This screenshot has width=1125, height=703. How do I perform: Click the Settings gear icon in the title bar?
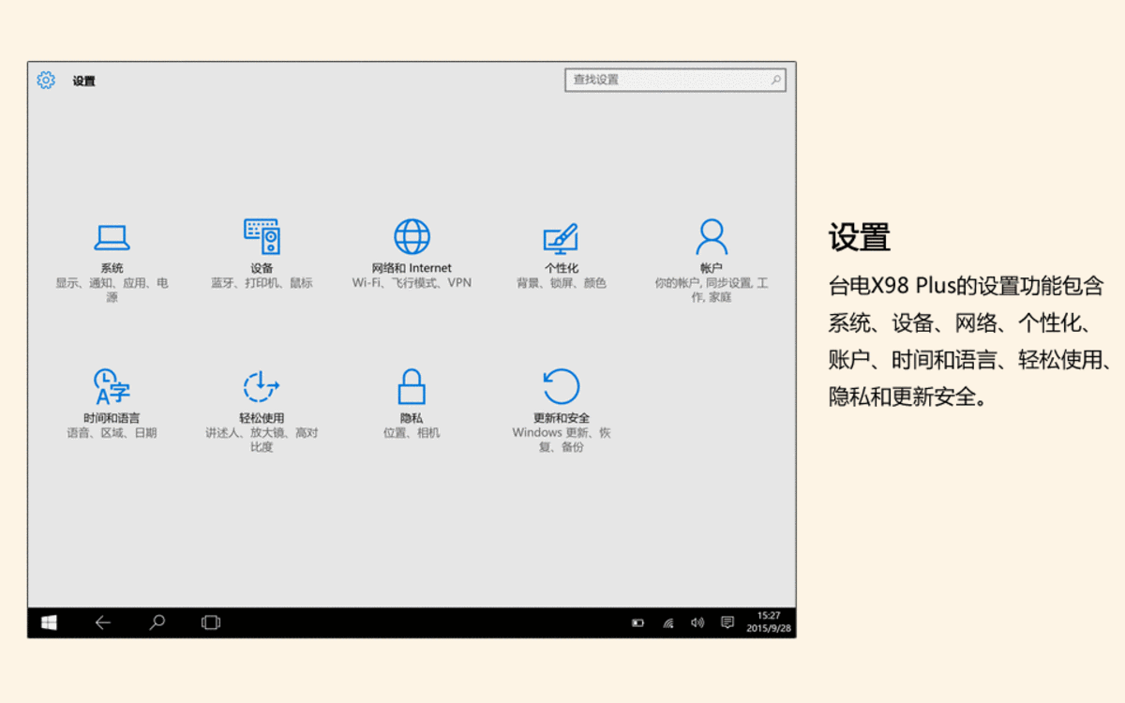tap(43, 81)
